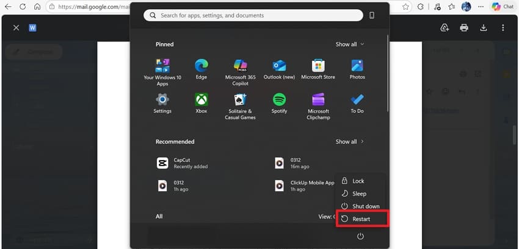This screenshot has height=249, width=519.
Task: Close the document preview
Action: coord(16,28)
